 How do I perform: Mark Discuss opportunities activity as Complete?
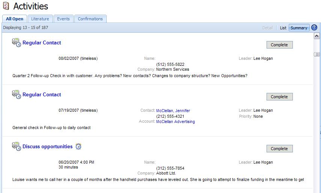[x=279, y=149]
